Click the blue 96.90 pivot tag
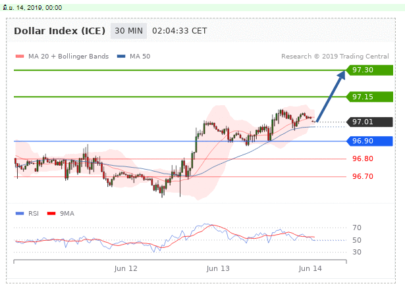 369,141
